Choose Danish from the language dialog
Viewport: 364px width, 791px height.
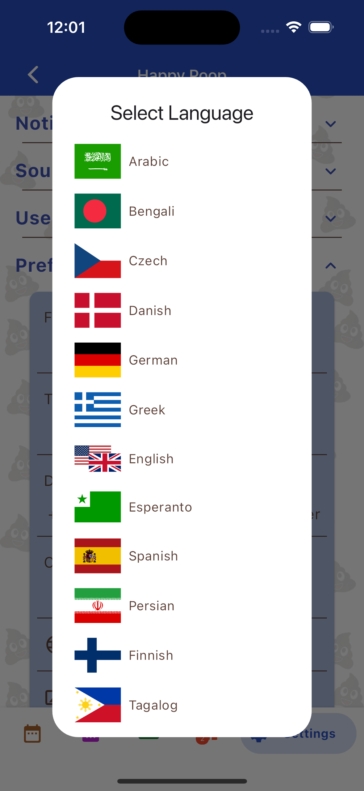(x=150, y=310)
